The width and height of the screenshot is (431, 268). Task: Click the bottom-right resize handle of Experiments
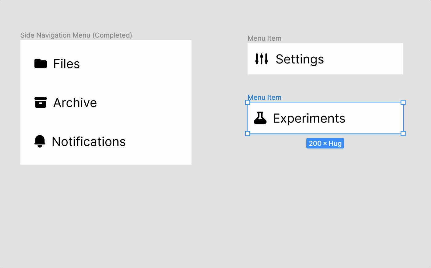403,133
